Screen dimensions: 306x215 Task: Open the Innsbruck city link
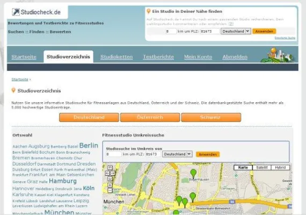[64, 189]
